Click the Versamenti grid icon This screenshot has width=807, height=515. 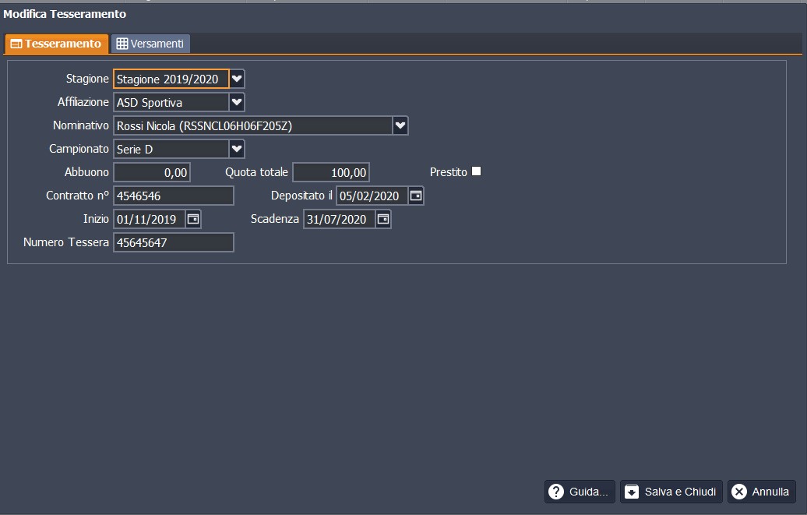(x=122, y=44)
